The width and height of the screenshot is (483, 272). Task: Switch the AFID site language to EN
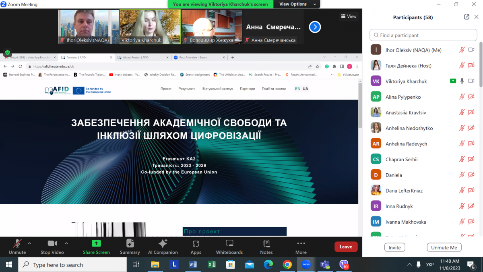[x=298, y=88]
